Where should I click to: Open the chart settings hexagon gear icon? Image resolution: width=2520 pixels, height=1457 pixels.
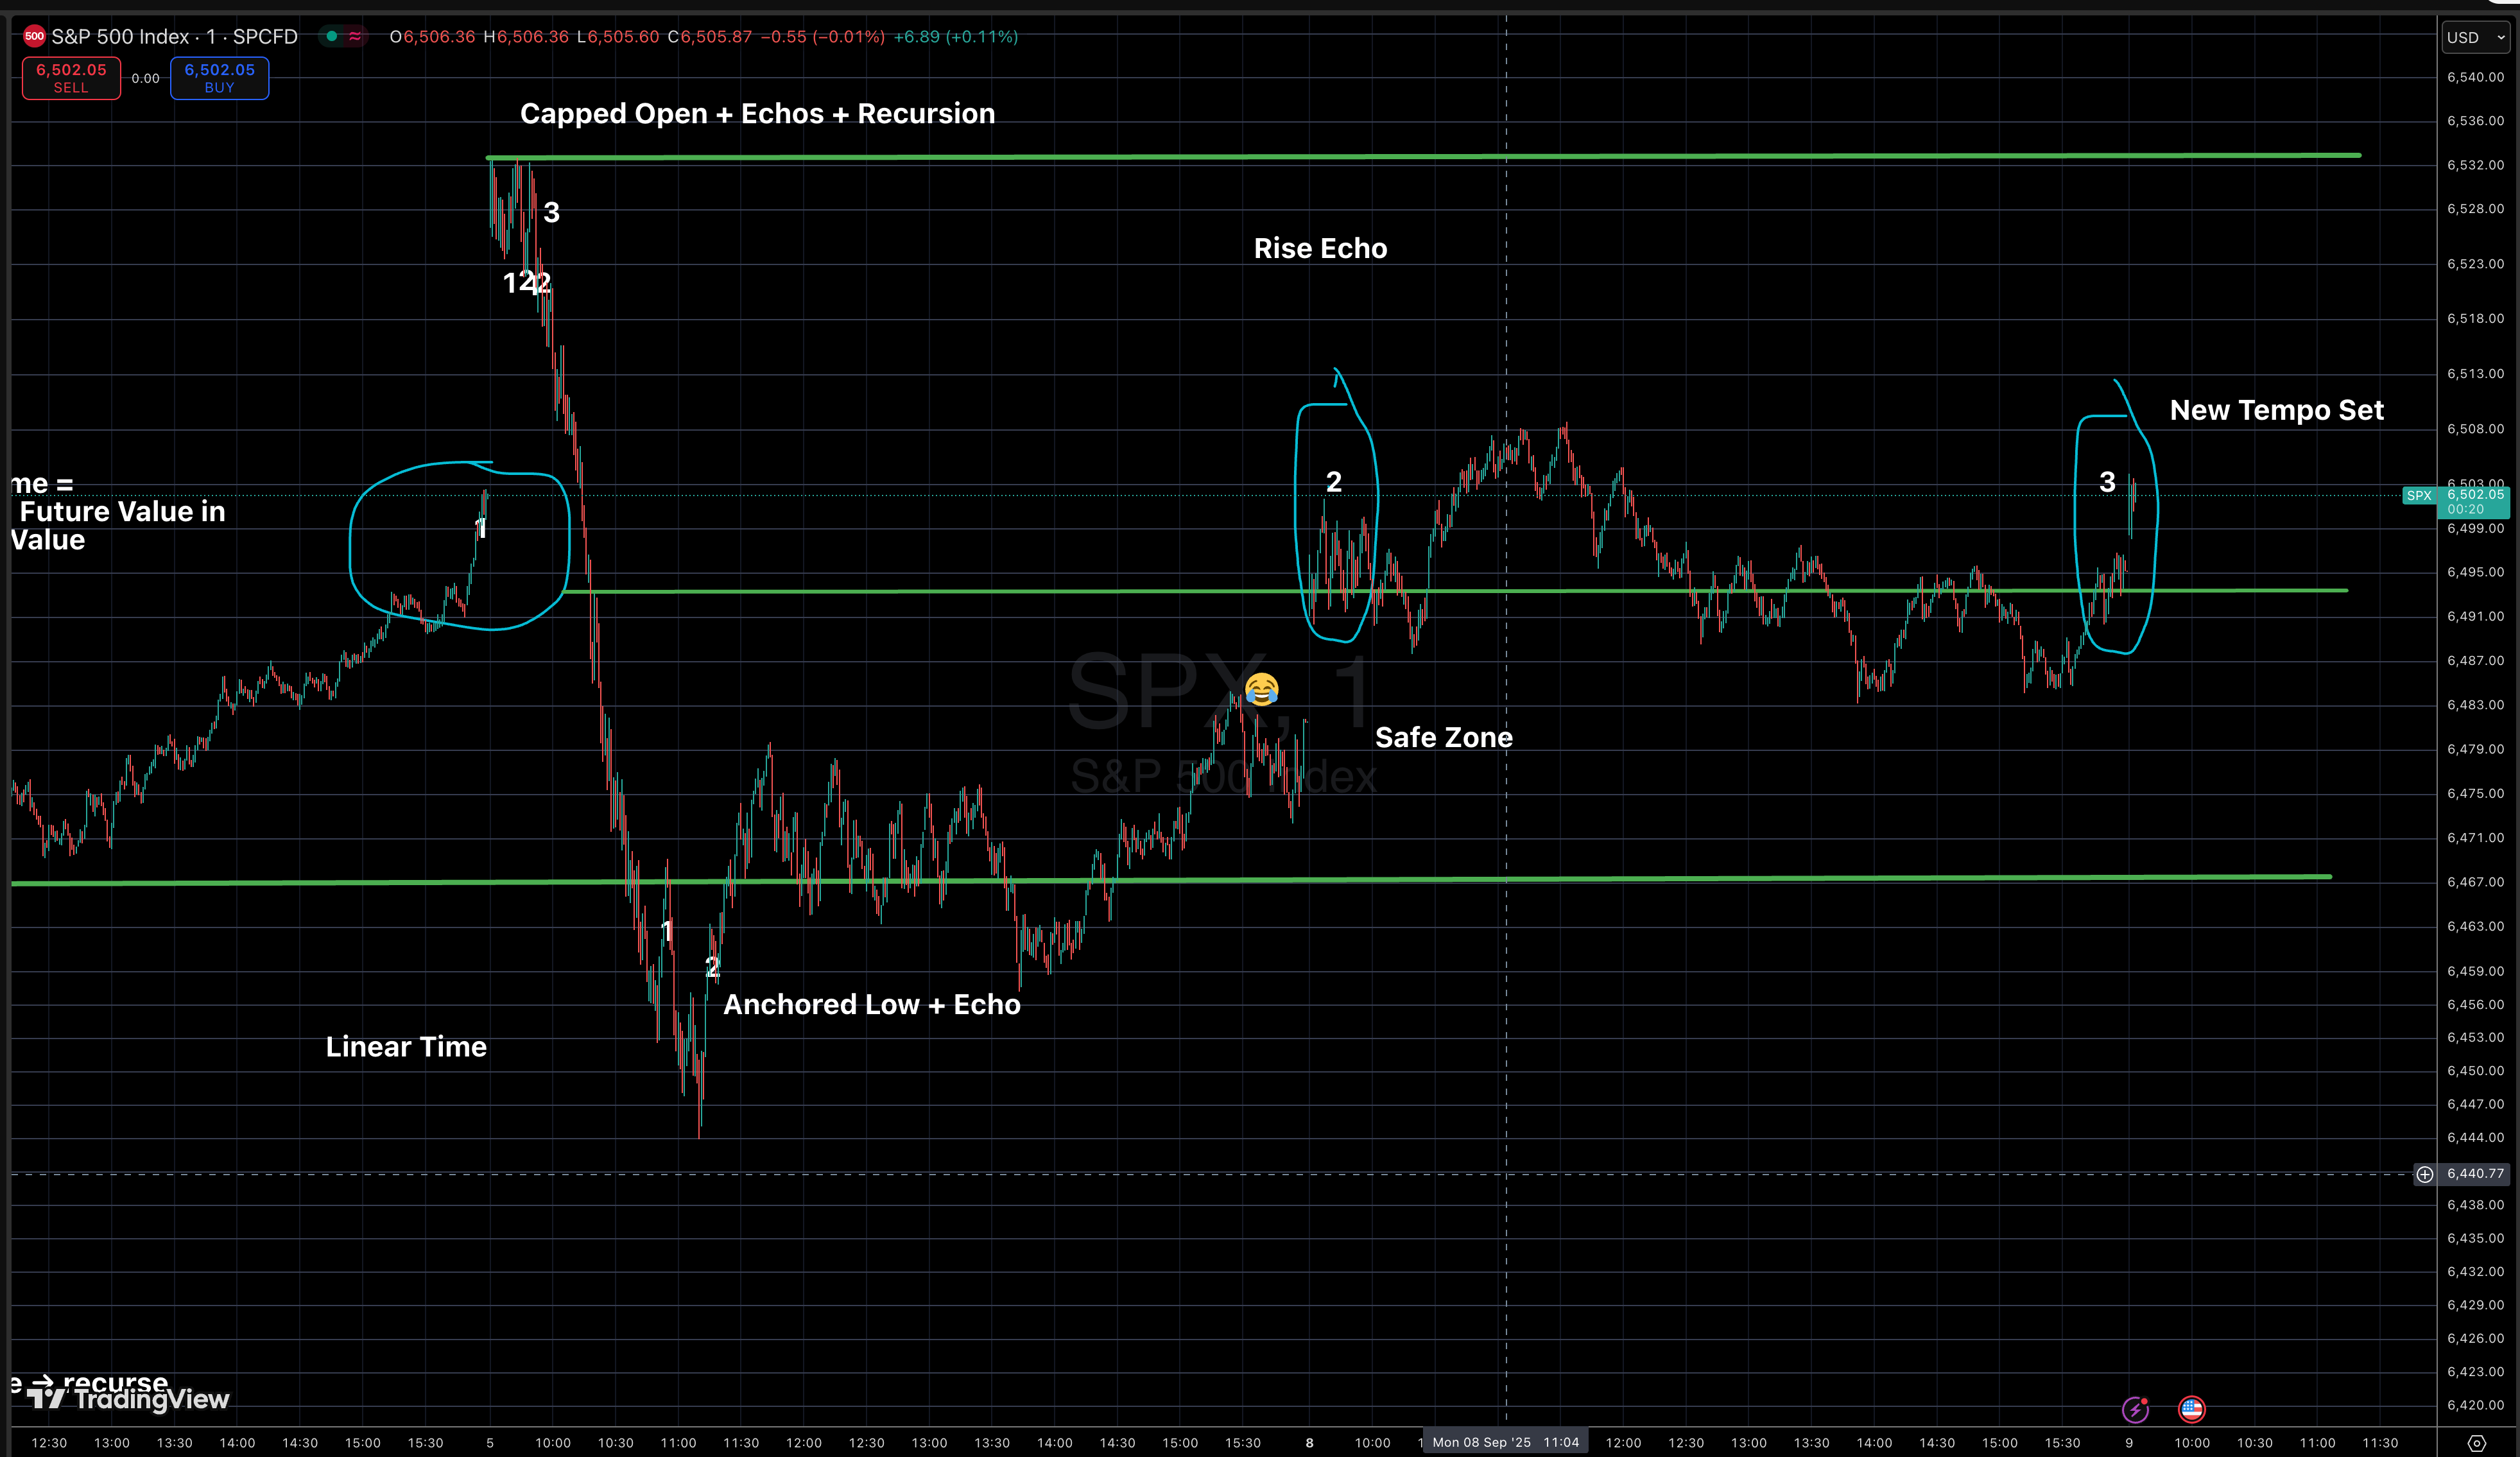tap(2476, 1443)
